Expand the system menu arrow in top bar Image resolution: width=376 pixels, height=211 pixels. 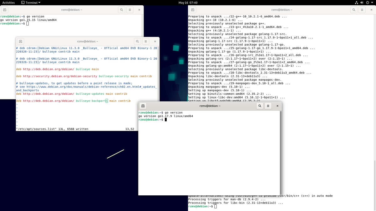click(372, 3)
